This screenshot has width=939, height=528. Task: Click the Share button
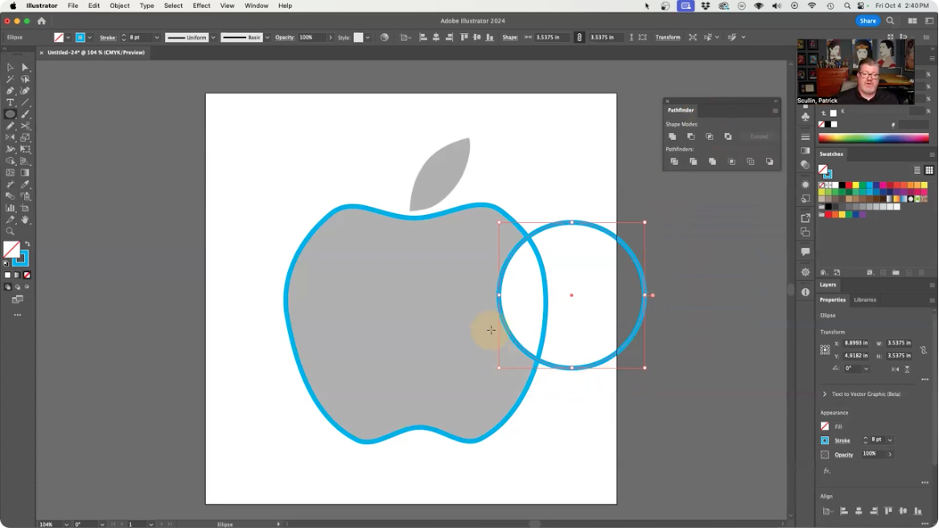pyautogui.click(x=867, y=21)
